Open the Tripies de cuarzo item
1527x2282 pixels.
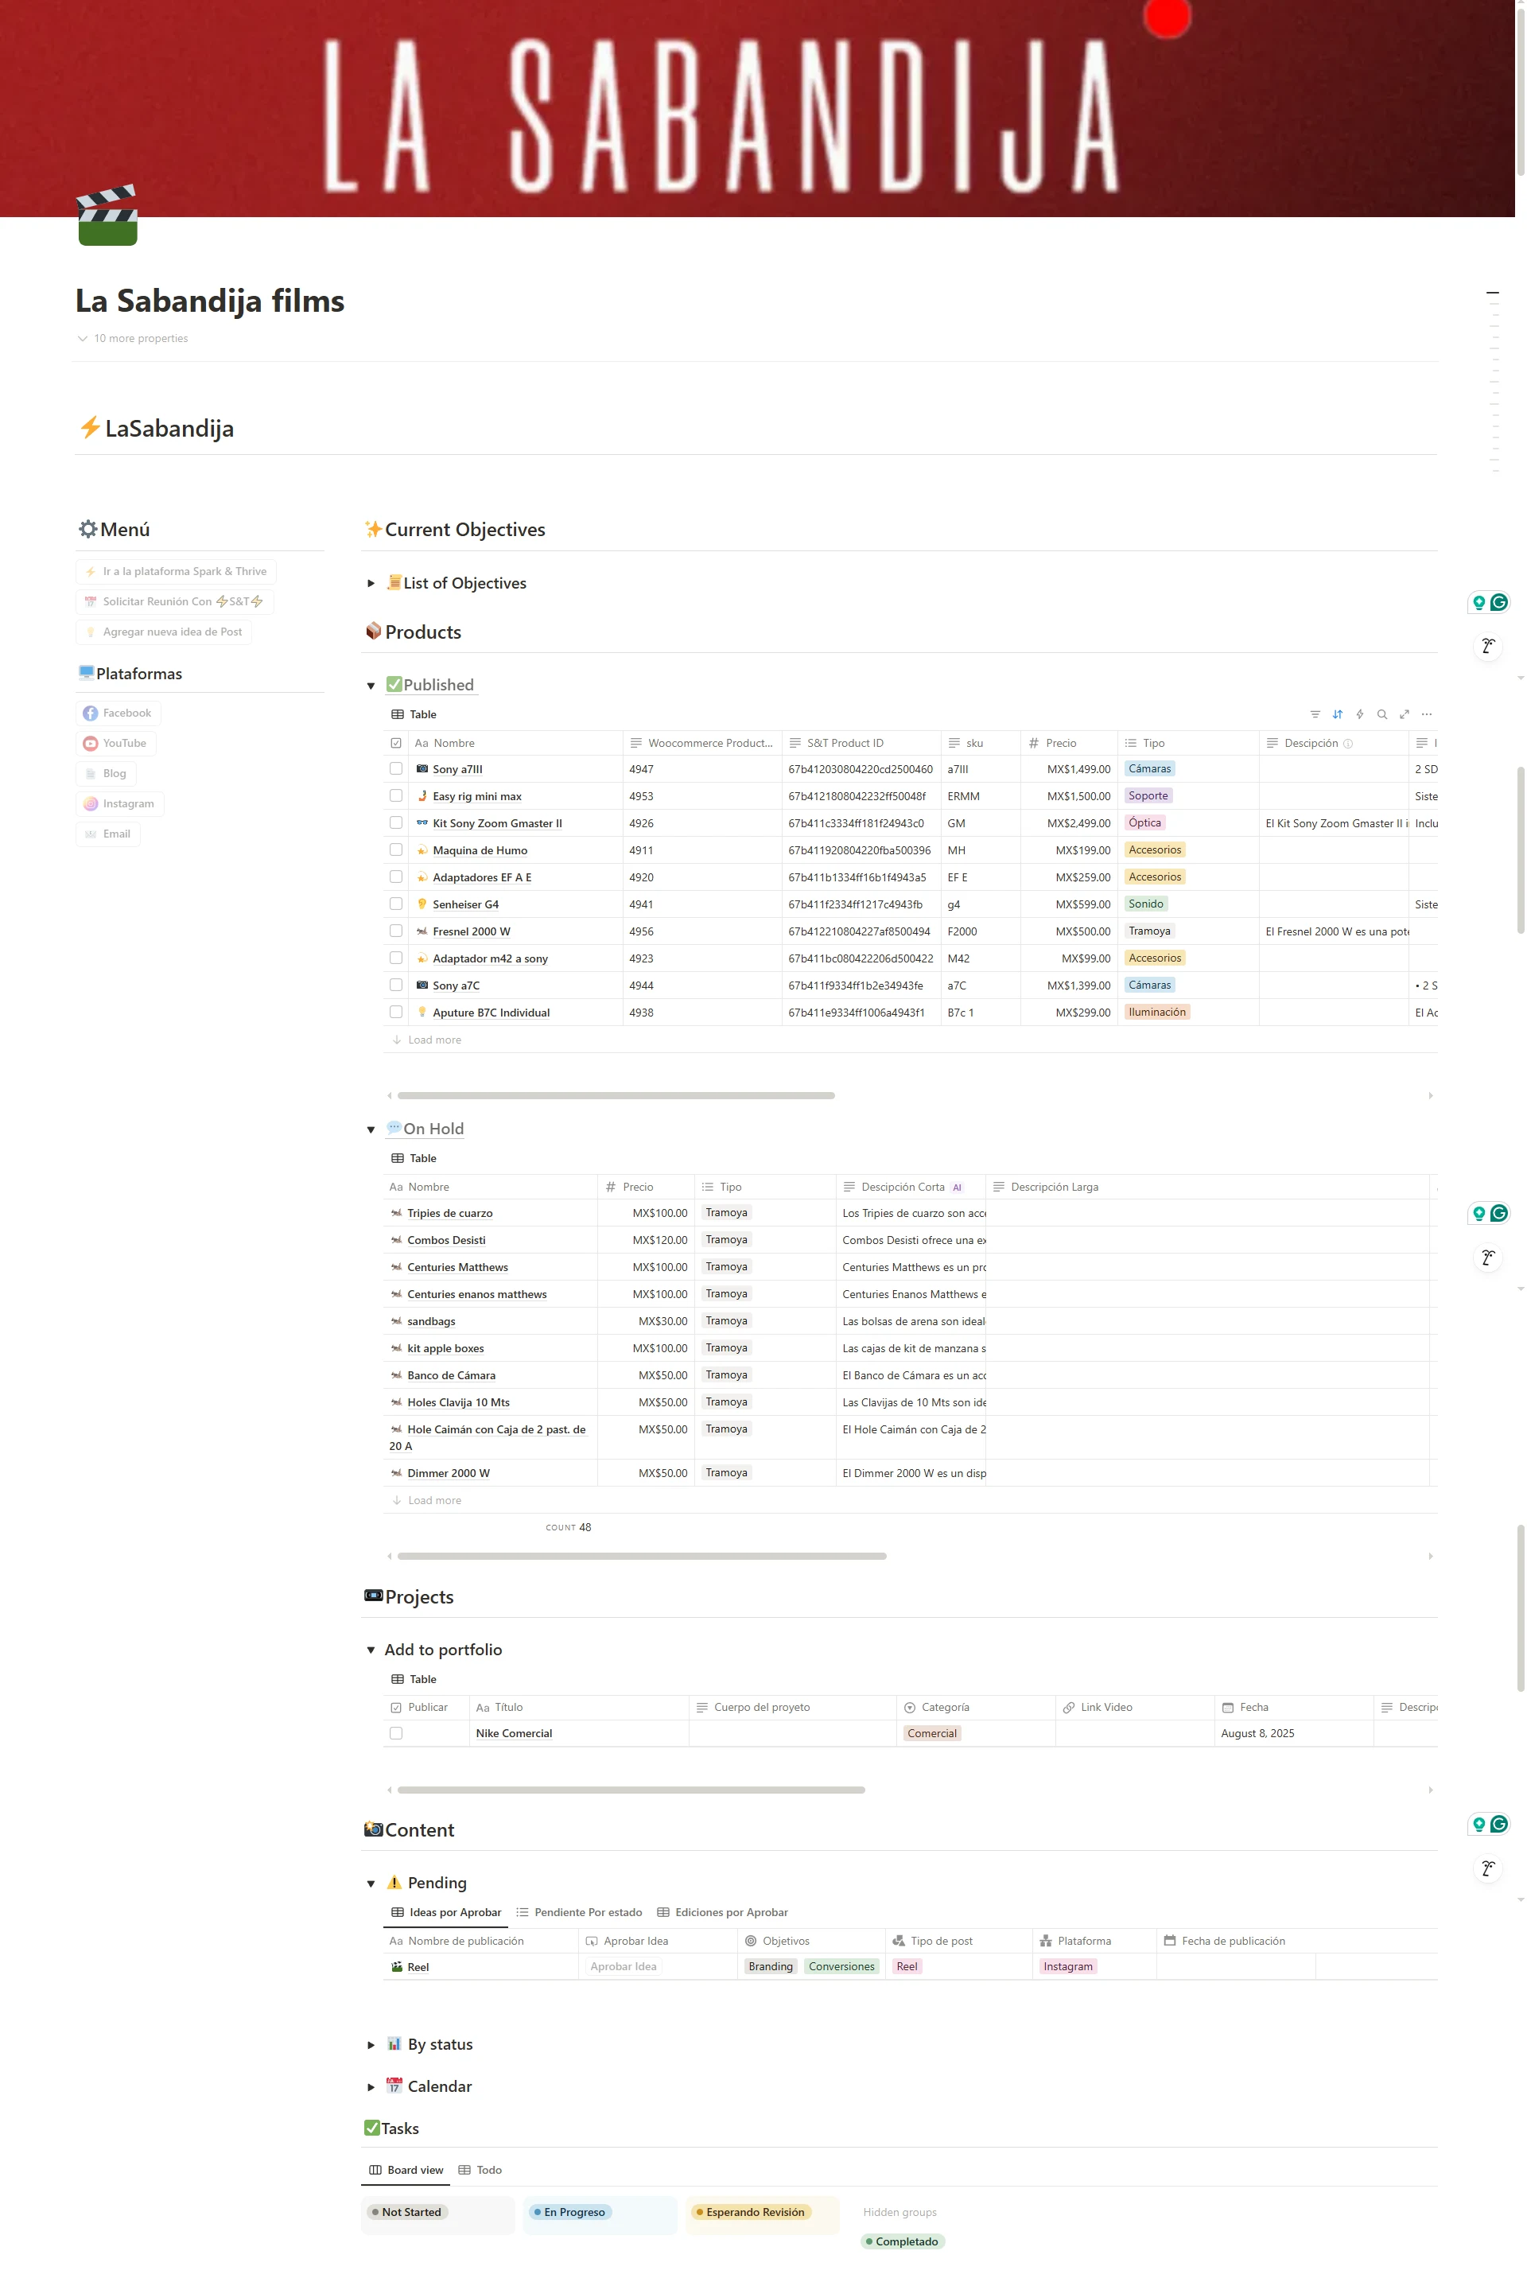click(x=450, y=1214)
